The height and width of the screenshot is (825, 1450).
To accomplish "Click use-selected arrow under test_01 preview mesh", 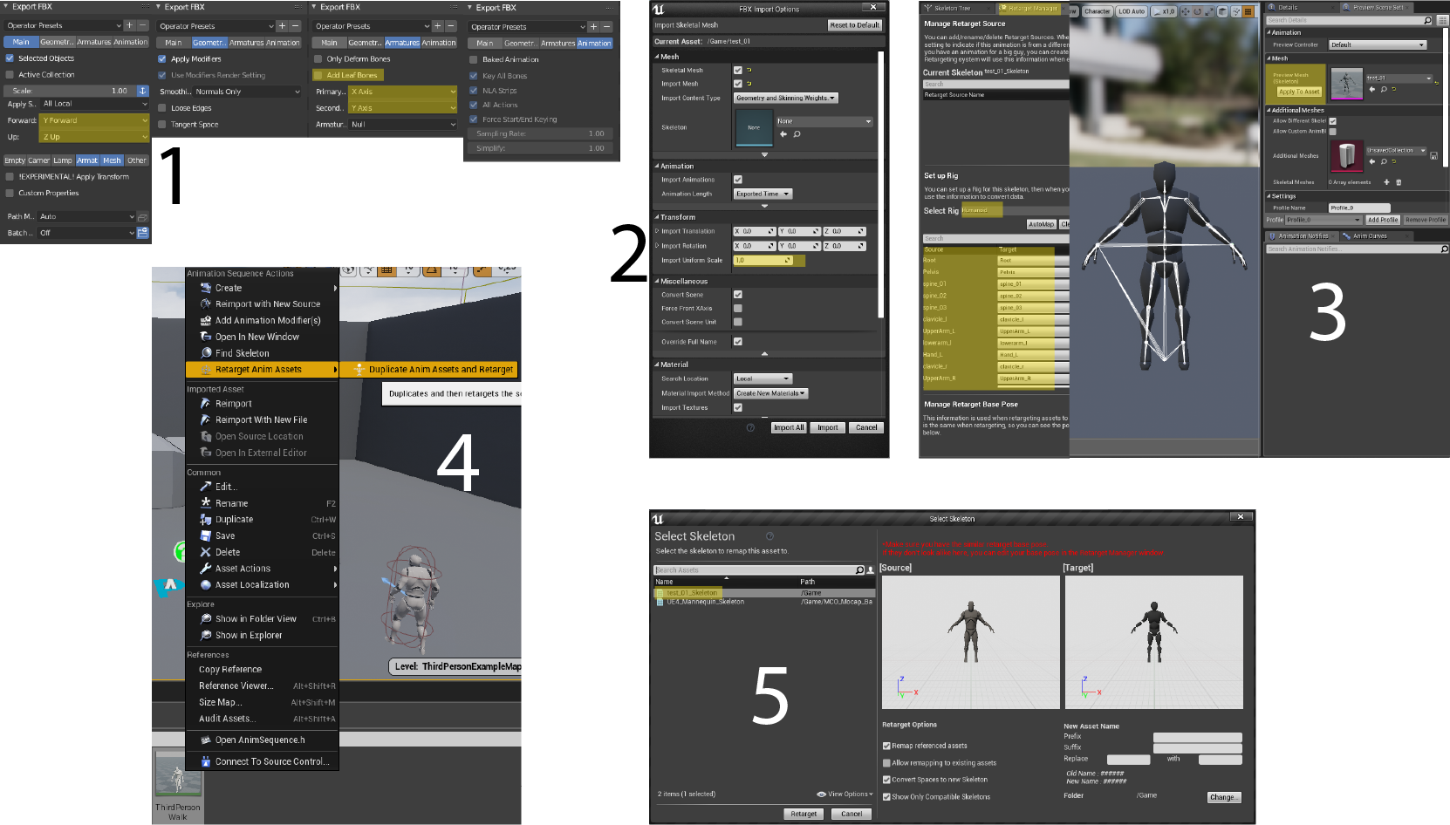I will pyautogui.click(x=1372, y=89).
